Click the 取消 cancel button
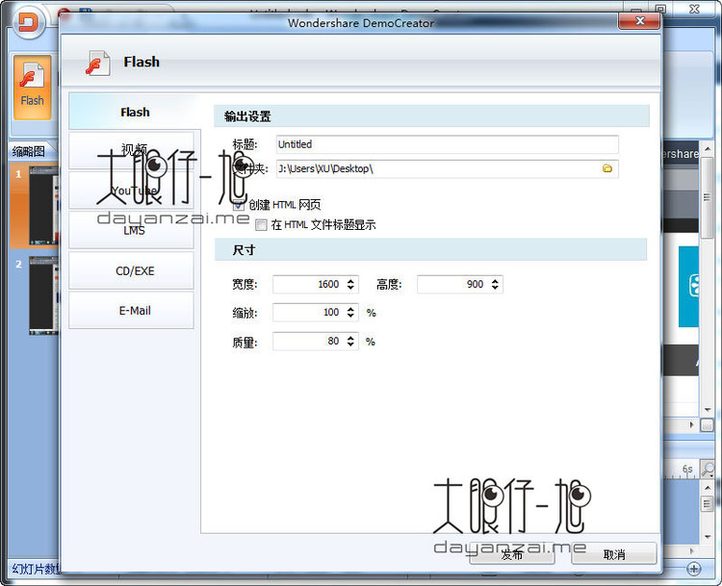Screen dimensions: 722x586 pos(614,554)
